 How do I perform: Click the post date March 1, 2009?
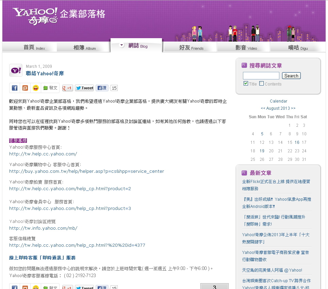point(39,66)
